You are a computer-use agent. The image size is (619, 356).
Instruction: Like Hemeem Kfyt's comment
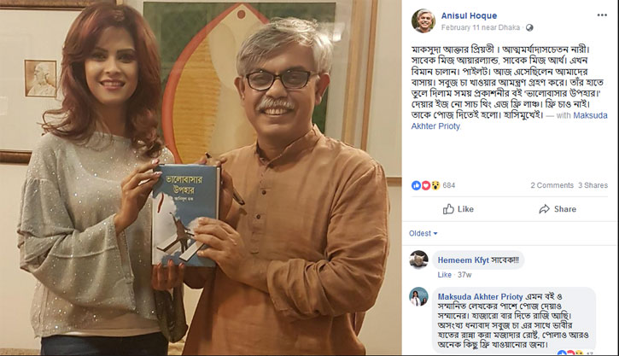click(x=444, y=275)
